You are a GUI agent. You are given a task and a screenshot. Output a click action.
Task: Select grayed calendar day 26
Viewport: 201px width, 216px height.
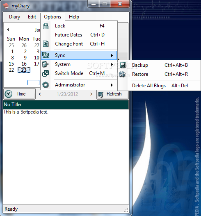pos(24,45)
